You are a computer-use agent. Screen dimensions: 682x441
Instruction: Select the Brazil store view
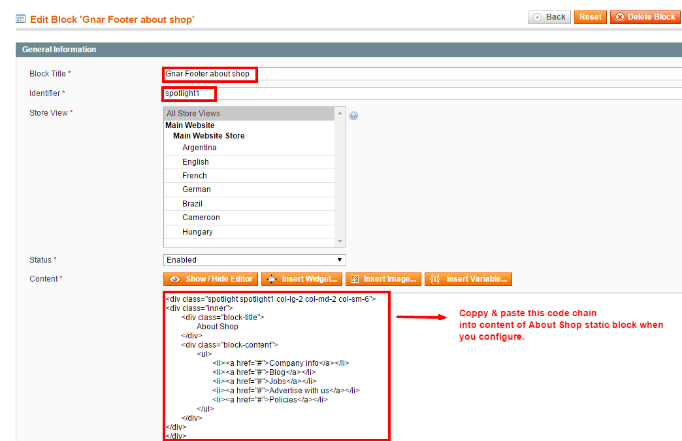pyautogui.click(x=249, y=204)
